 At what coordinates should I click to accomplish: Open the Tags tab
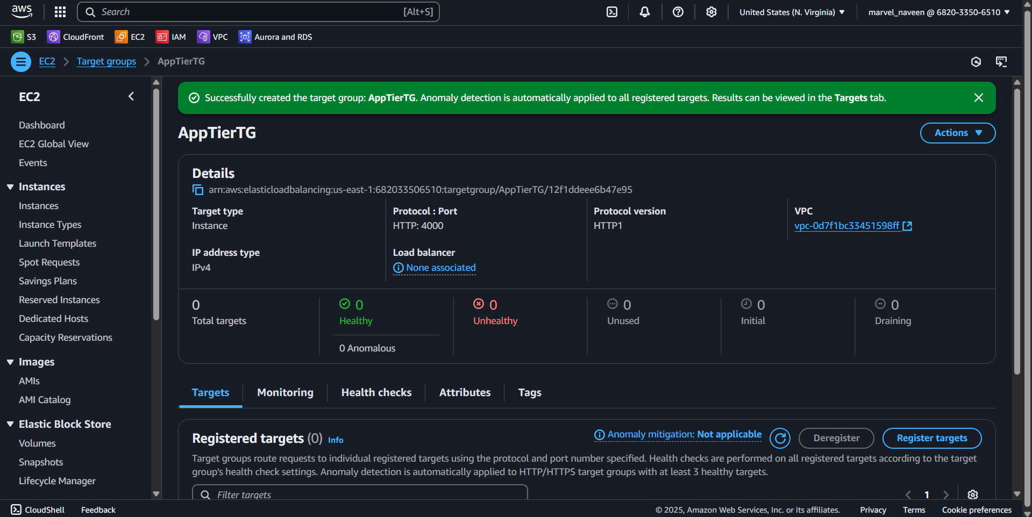point(530,393)
